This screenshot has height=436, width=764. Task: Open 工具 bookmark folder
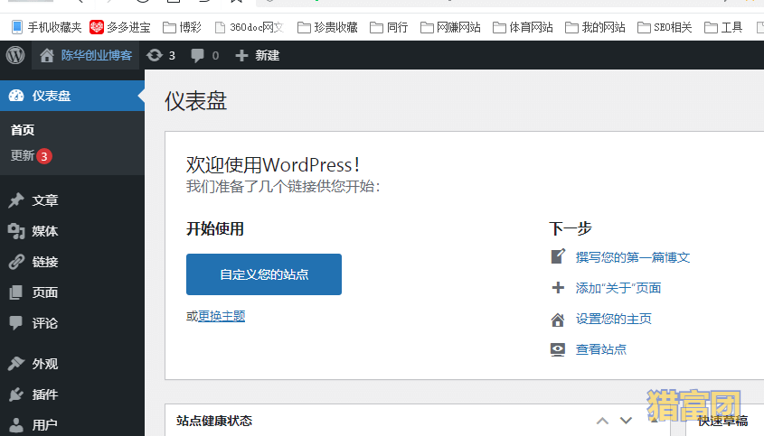click(723, 27)
